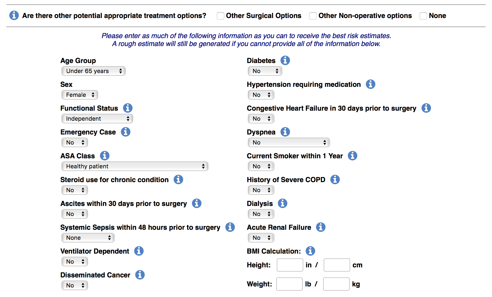
Task: Show info for Functional Status
Action: tap(128, 108)
